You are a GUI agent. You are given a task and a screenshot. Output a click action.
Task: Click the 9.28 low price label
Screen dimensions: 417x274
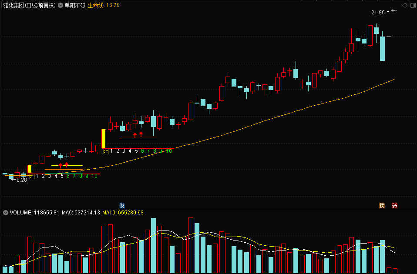[21, 180]
